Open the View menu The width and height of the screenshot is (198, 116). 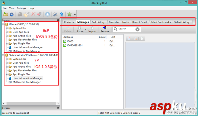click(x=12, y=8)
